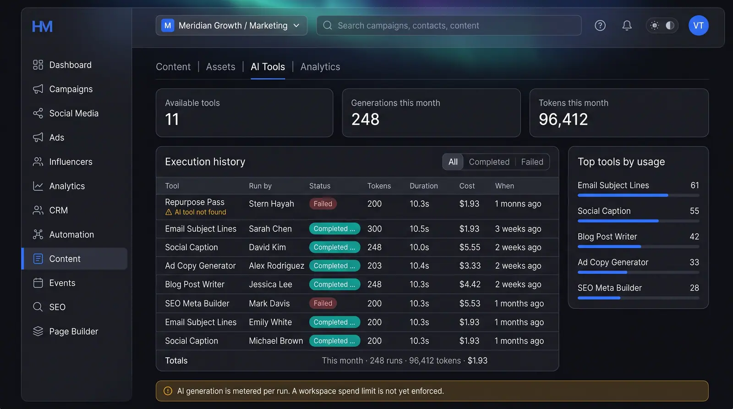
Task: Click the CRM users icon
Action: tap(38, 210)
